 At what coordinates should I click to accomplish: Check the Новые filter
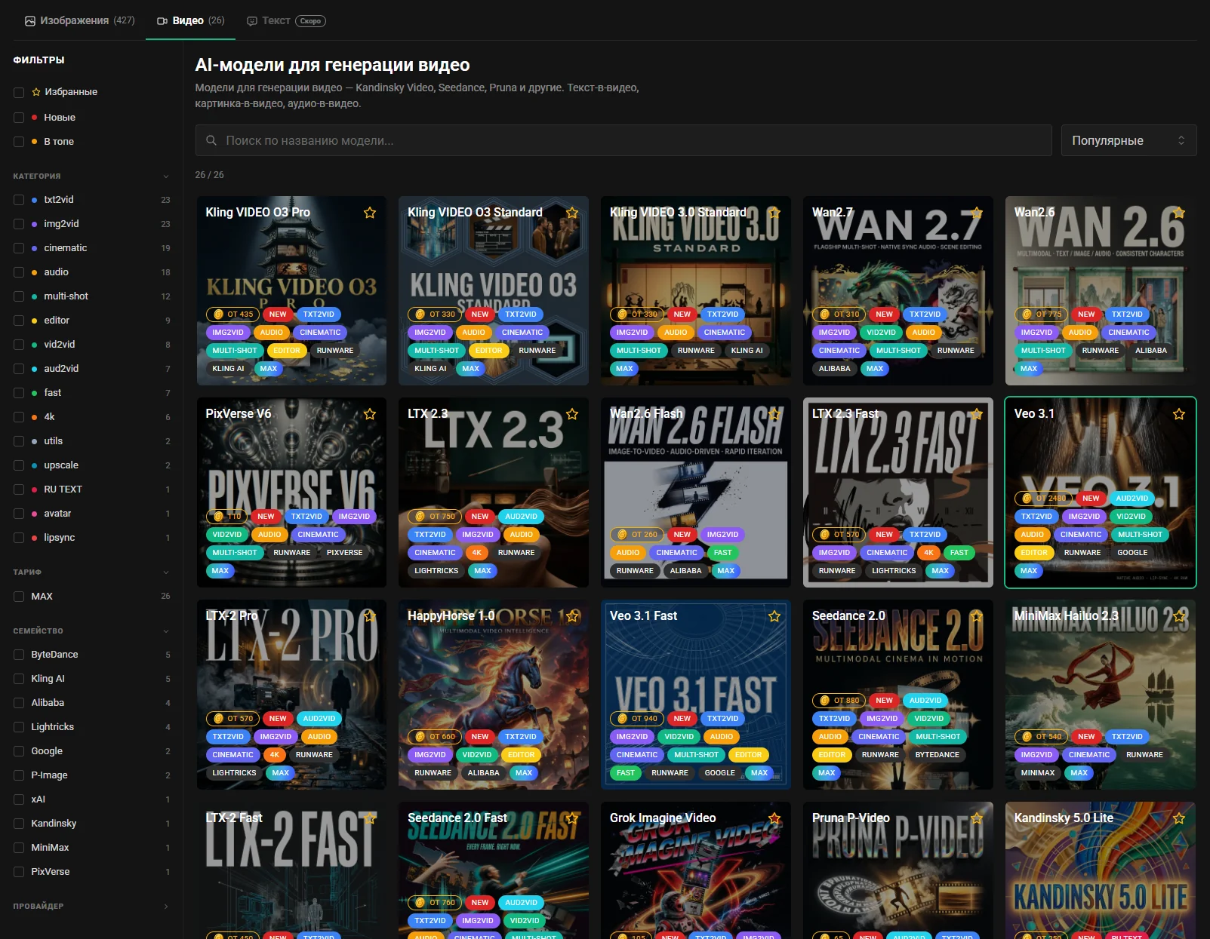[19, 118]
